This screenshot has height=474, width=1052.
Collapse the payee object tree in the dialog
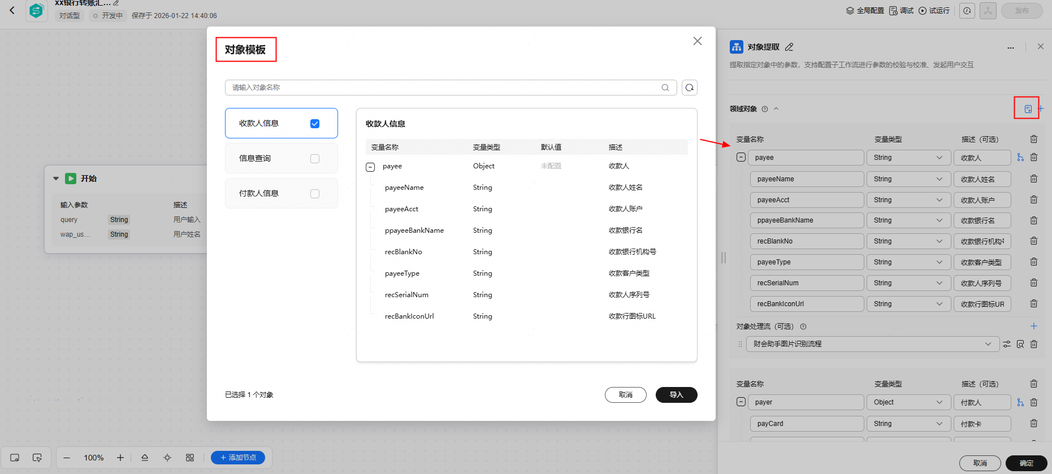click(x=370, y=167)
